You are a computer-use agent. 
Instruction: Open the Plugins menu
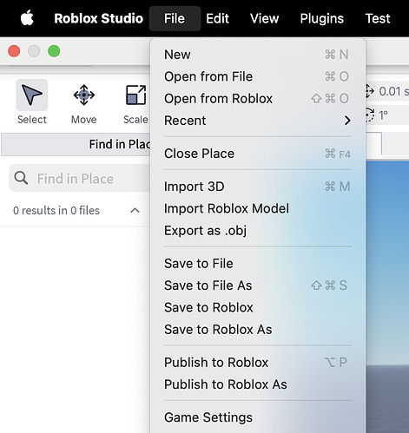pyautogui.click(x=322, y=18)
